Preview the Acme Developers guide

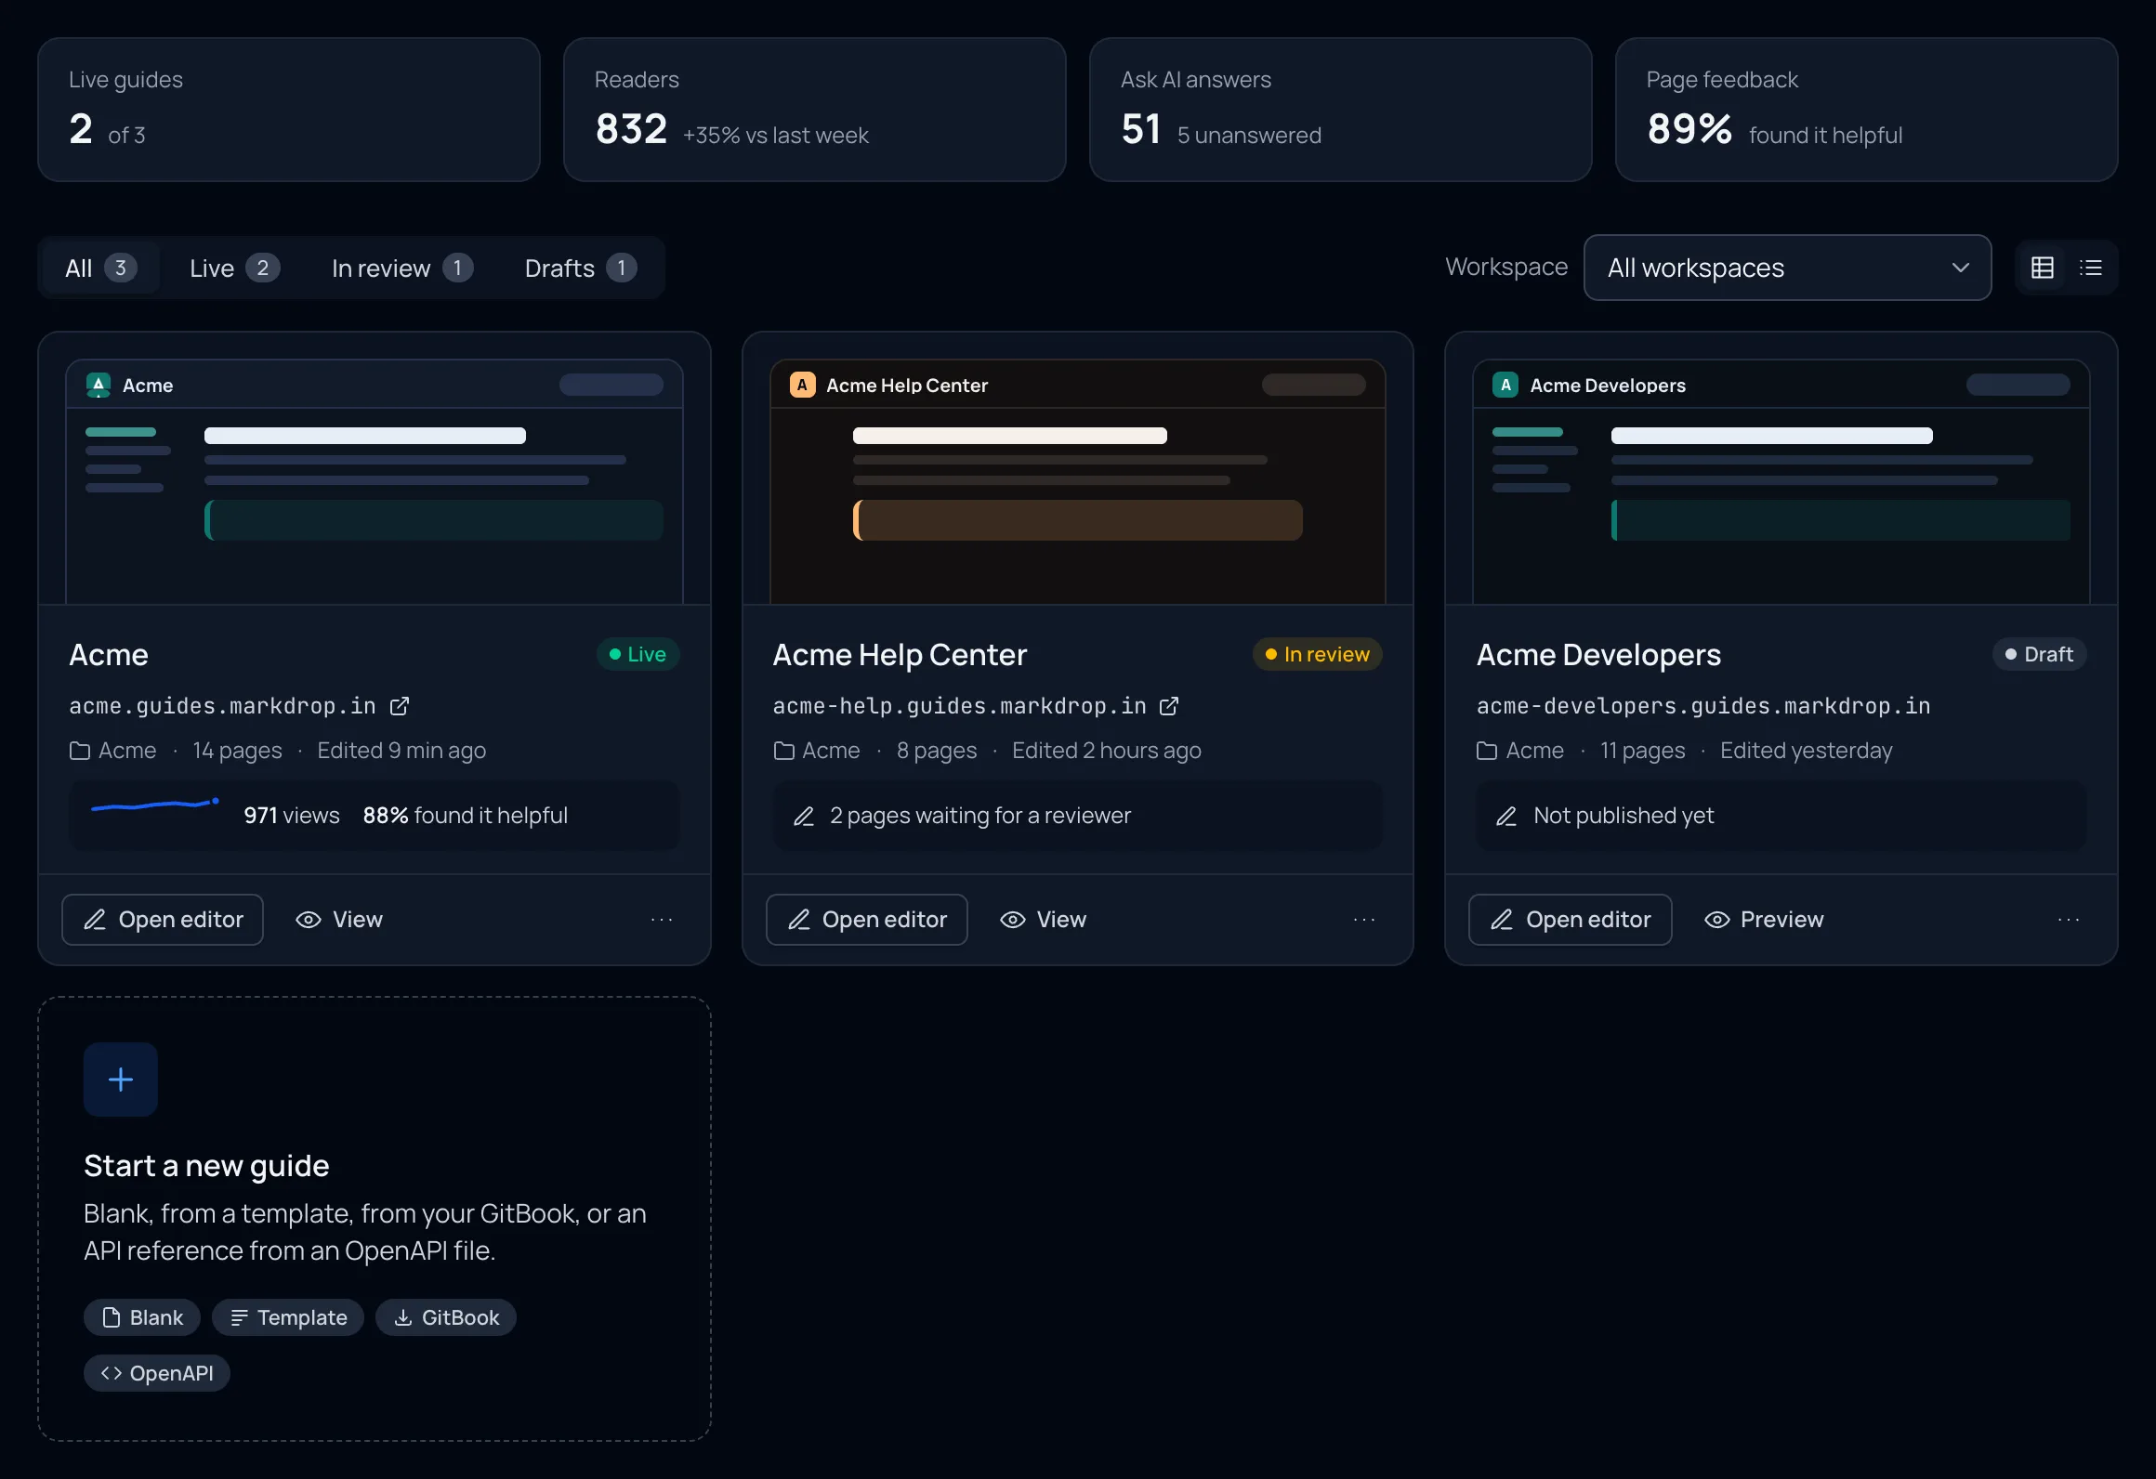1764,920
